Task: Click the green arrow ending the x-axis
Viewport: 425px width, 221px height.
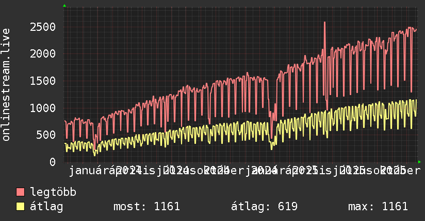Action: [419, 161]
